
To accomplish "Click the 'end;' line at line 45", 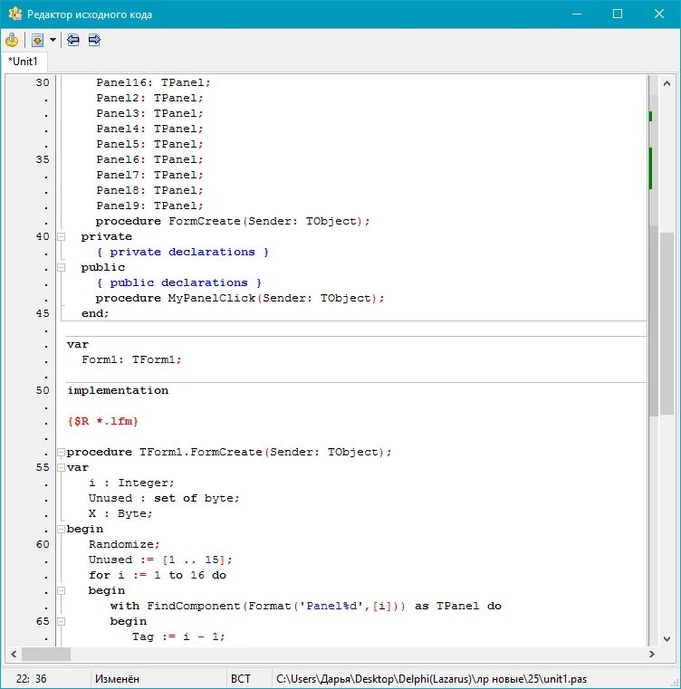I will coord(95,313).
